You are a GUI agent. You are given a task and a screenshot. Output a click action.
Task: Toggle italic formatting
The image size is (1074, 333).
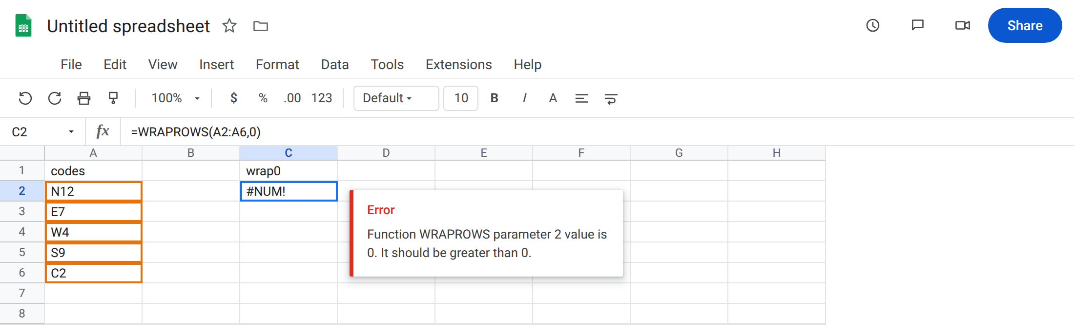coord(524,98)
